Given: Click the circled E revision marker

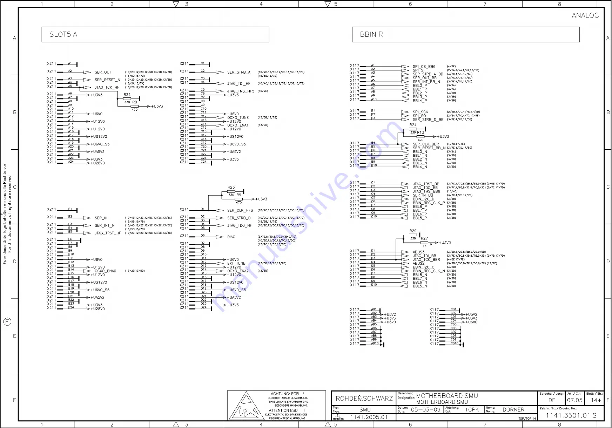Looking at the screenshot, I should 7,322.
